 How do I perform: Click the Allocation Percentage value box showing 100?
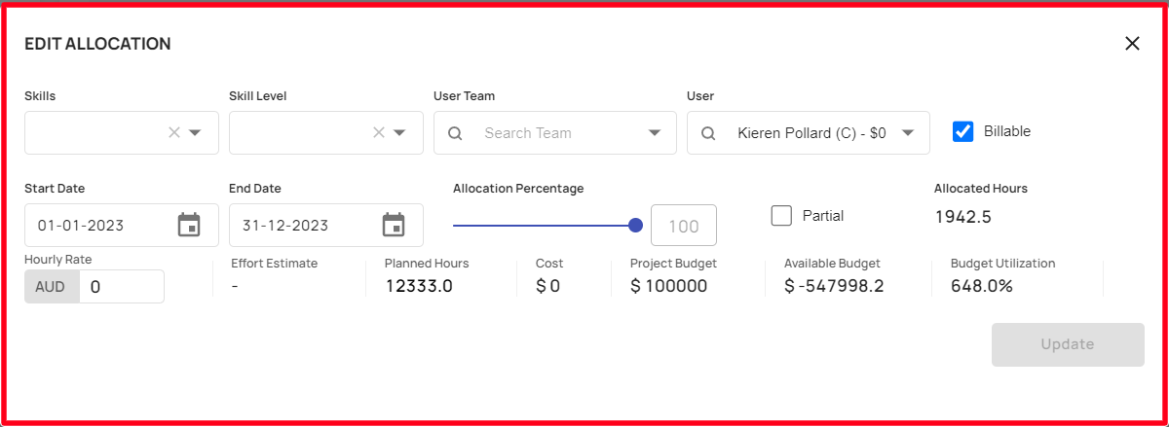pos(684,226)
